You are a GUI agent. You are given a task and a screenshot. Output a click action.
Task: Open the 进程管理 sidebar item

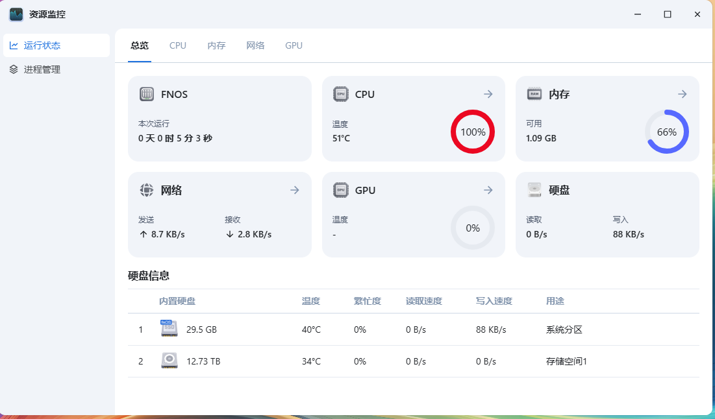56,69
